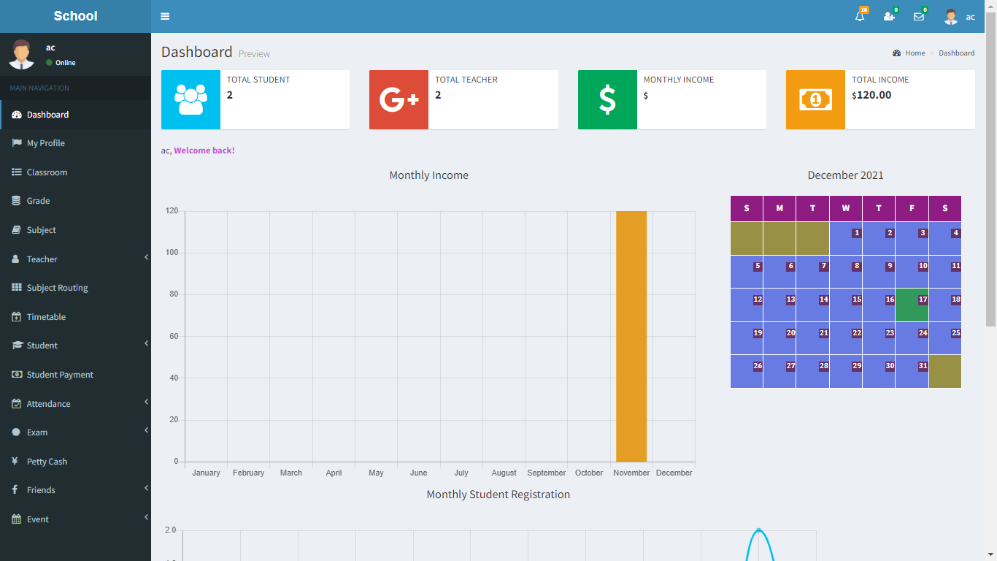
Task: Open the user avatar menu in header
Action: click(950, 16)
